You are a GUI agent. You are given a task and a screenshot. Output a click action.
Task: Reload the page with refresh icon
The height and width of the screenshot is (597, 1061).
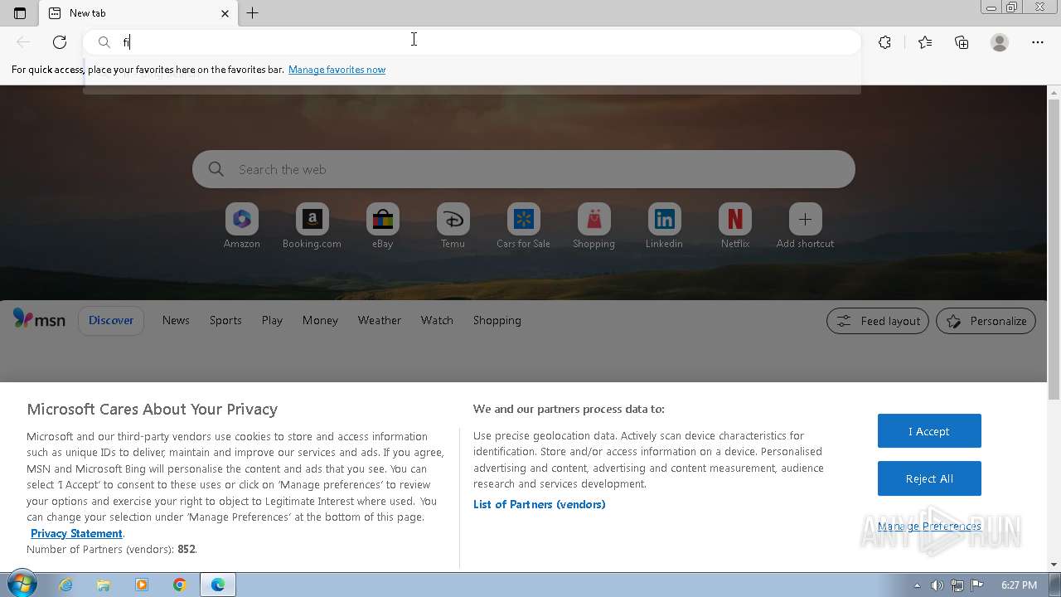tap(60, 42)
